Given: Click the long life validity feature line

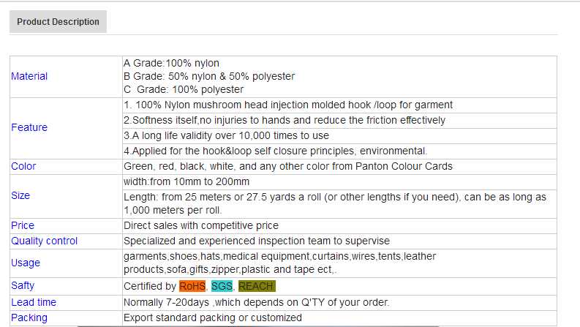Looking at the screenshot, I should pyautogui.click(x=226, y=135).
